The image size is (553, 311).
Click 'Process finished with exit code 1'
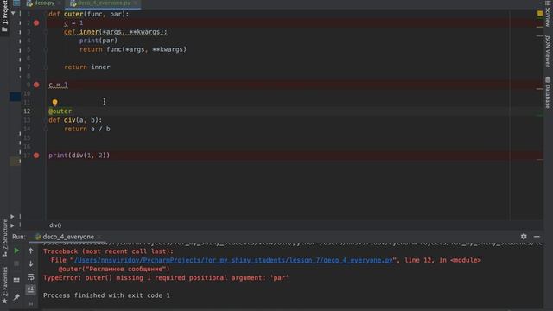coord(106,295)
